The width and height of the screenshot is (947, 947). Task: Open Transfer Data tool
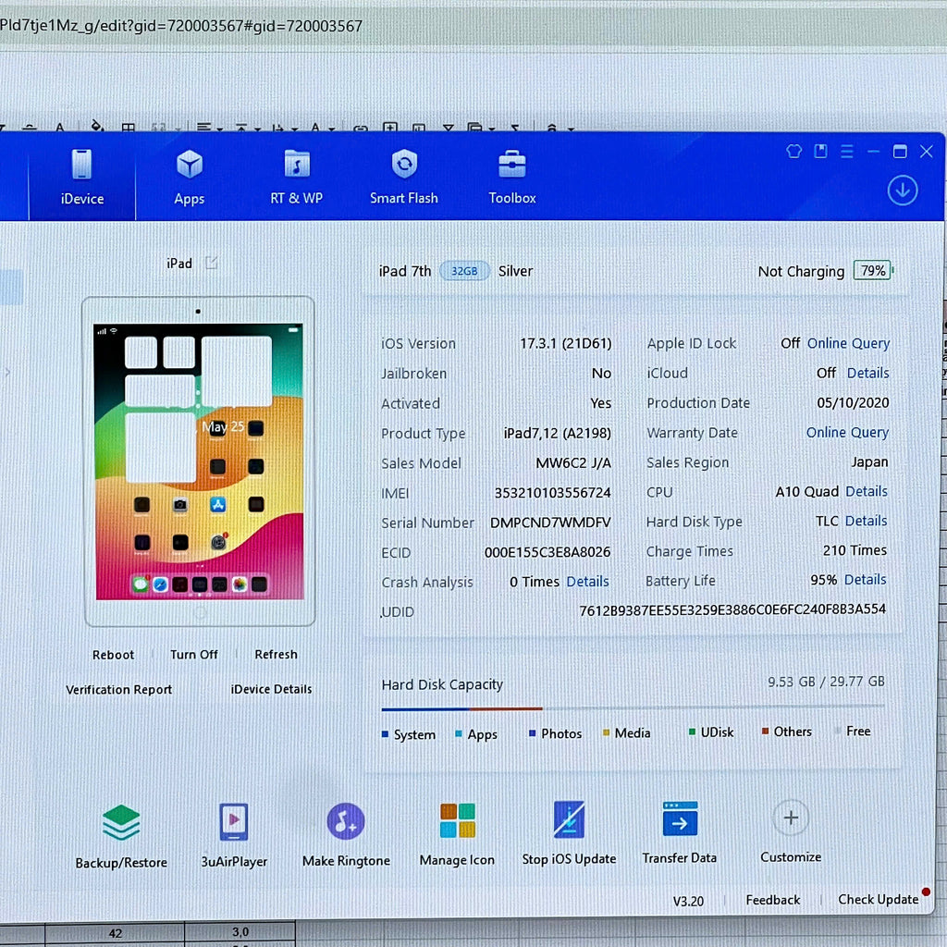click(x=680, y=819)
